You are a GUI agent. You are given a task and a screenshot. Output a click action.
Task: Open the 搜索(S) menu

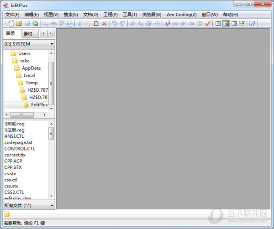(71, 15)
